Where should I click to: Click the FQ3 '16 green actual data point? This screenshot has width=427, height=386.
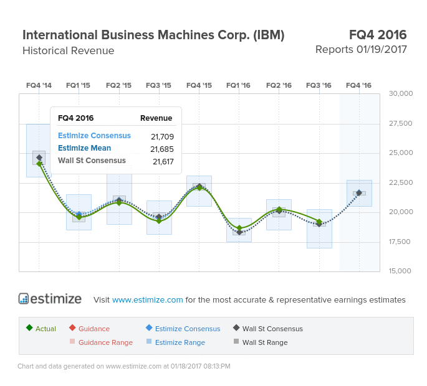pyautogui.click(x=319, y=222)
